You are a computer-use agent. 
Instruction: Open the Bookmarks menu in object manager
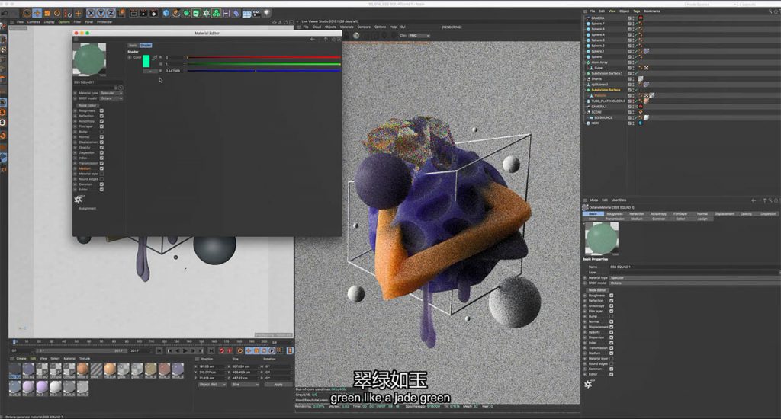point(652,11)
